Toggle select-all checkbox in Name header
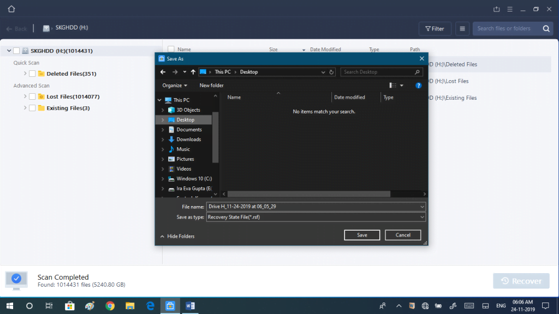Viewport: 559px width, 314px height. pos(171,50)
